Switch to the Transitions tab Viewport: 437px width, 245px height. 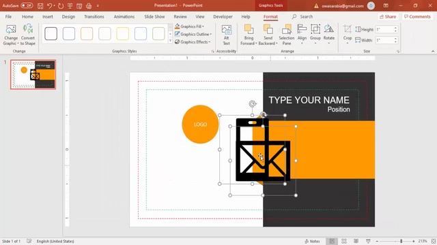94,16
